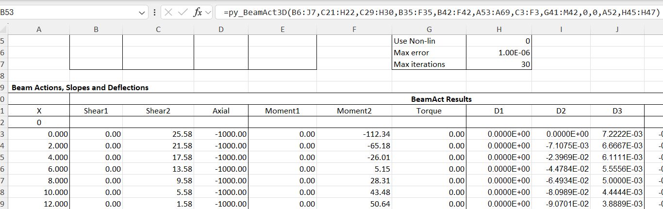Select the Shear2 value 25.58
The image size is (663, 209).
(158, 134)
